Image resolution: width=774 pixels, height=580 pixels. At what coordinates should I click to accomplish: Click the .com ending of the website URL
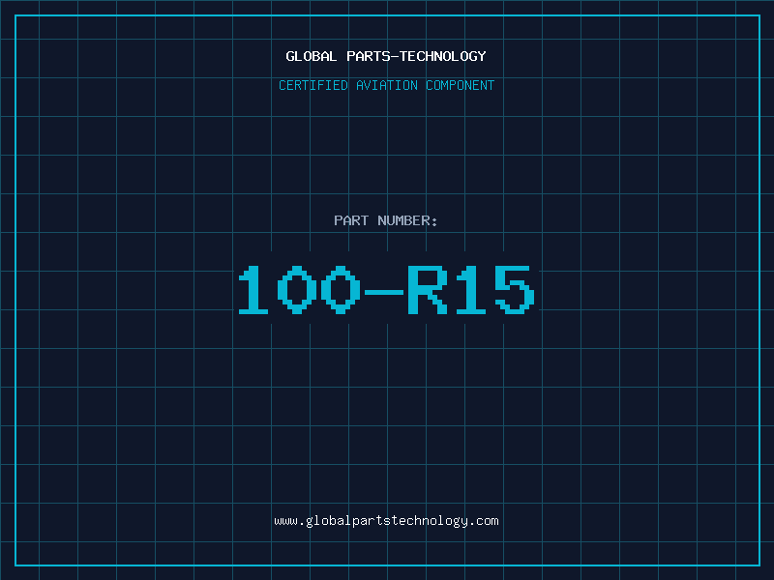(x=484, y=521)
